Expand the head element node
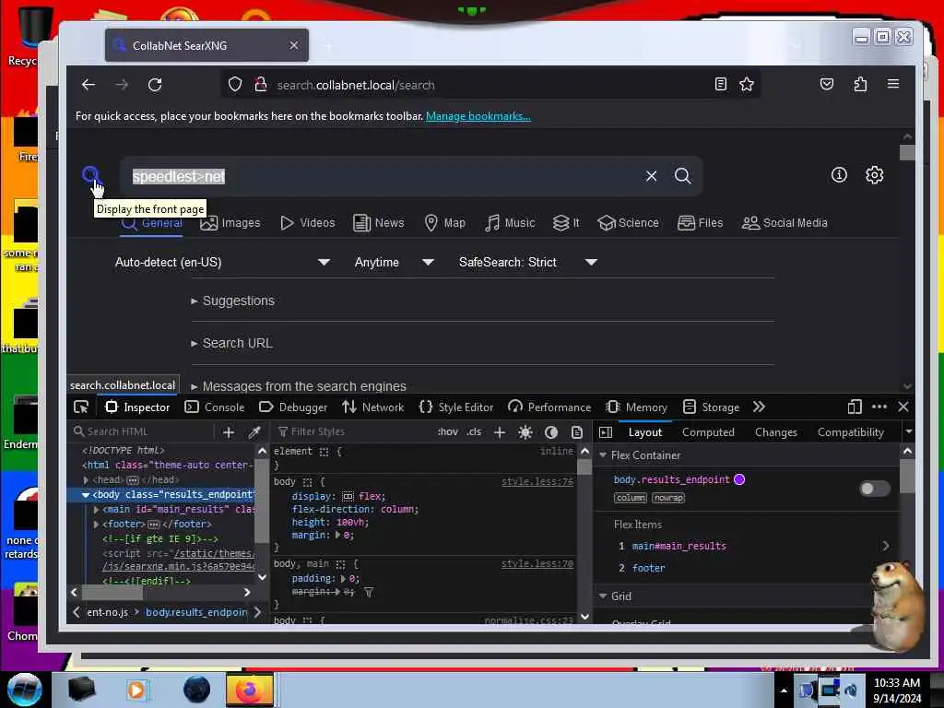The image size is (944, 708). pos(86,480)
